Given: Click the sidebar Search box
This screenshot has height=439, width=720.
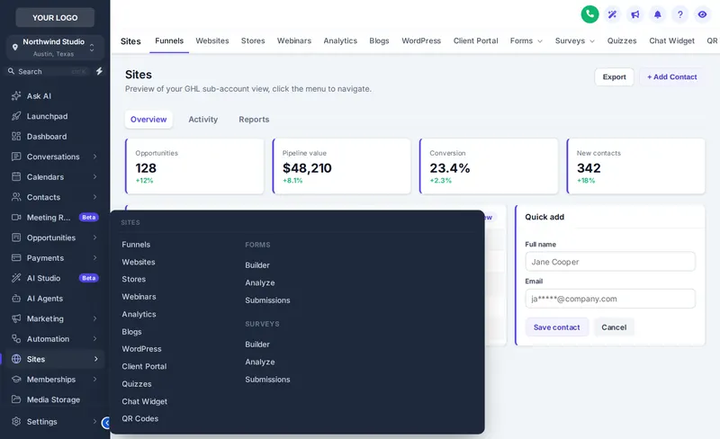Looking at the screenshot, I should (x=47, y=71).
